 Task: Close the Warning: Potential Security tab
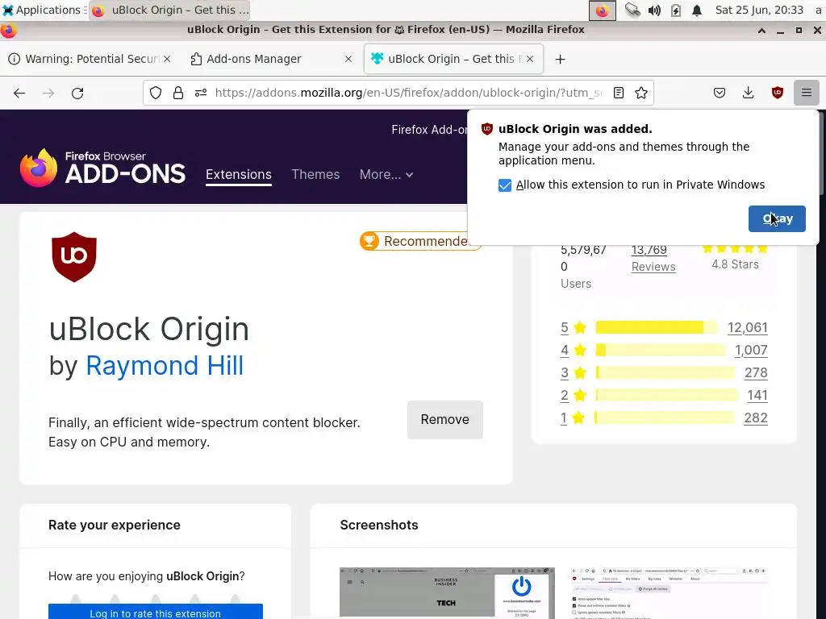click(x=166, y=59)
